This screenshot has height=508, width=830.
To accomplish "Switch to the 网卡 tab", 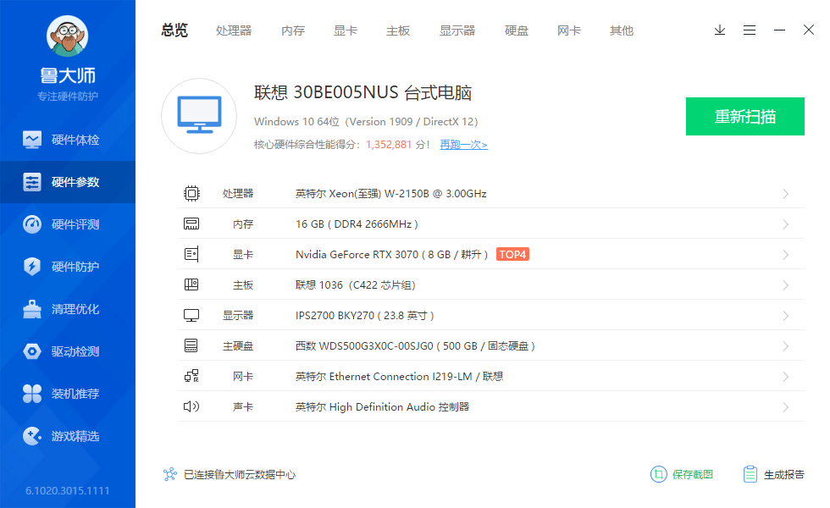I will [x=569, y=30].
